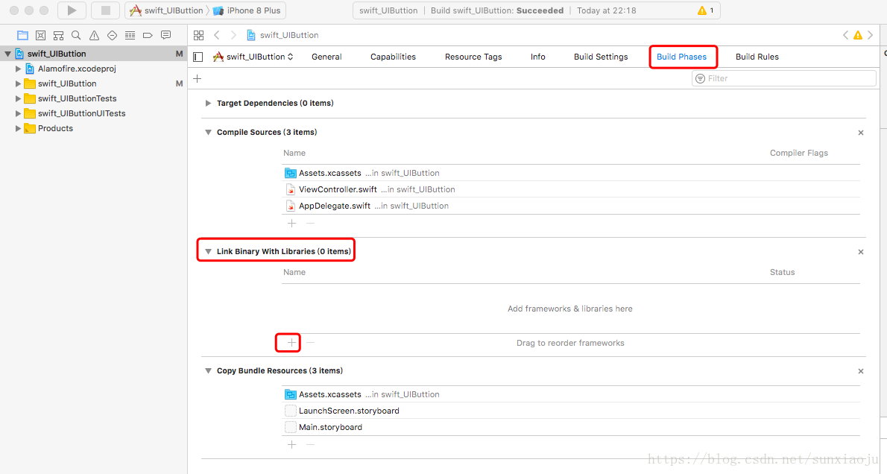Select Assets.xcassets in Copy Bundle Resources
This screenshot has height=474, width=887.
[x=571, y=394]
